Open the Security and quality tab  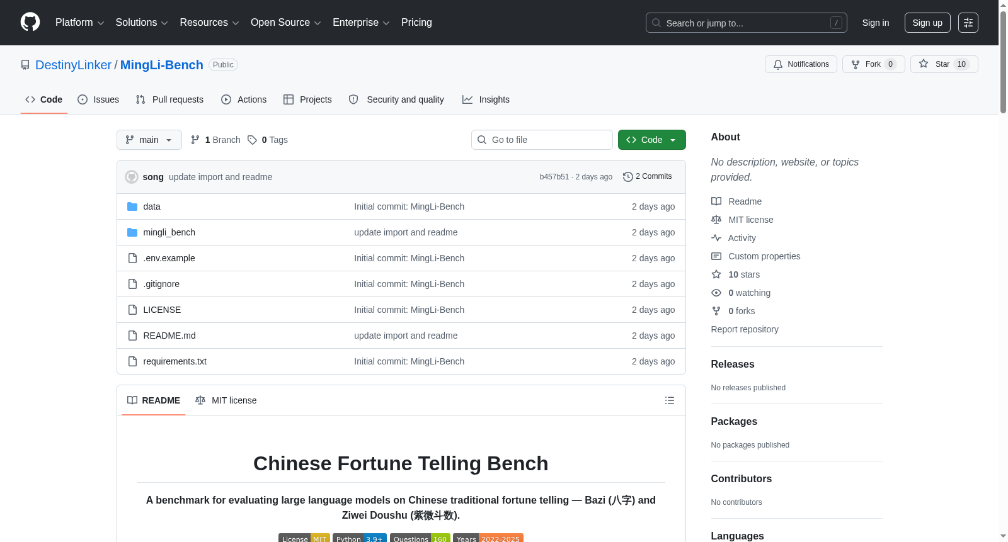coord(396,99)
